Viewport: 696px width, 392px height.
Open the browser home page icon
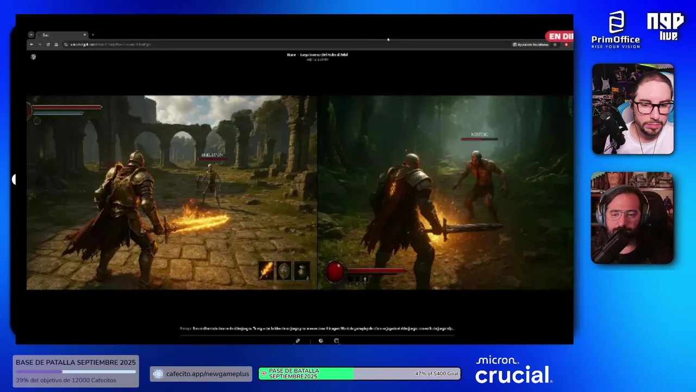(x=56, y=45)
